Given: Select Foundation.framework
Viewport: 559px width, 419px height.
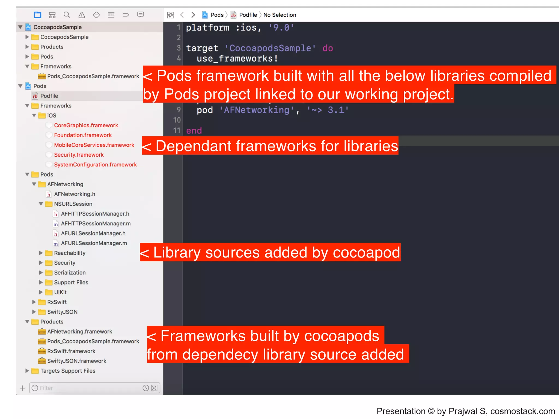Looking at the screenshot, I should (x=83, y=135).
